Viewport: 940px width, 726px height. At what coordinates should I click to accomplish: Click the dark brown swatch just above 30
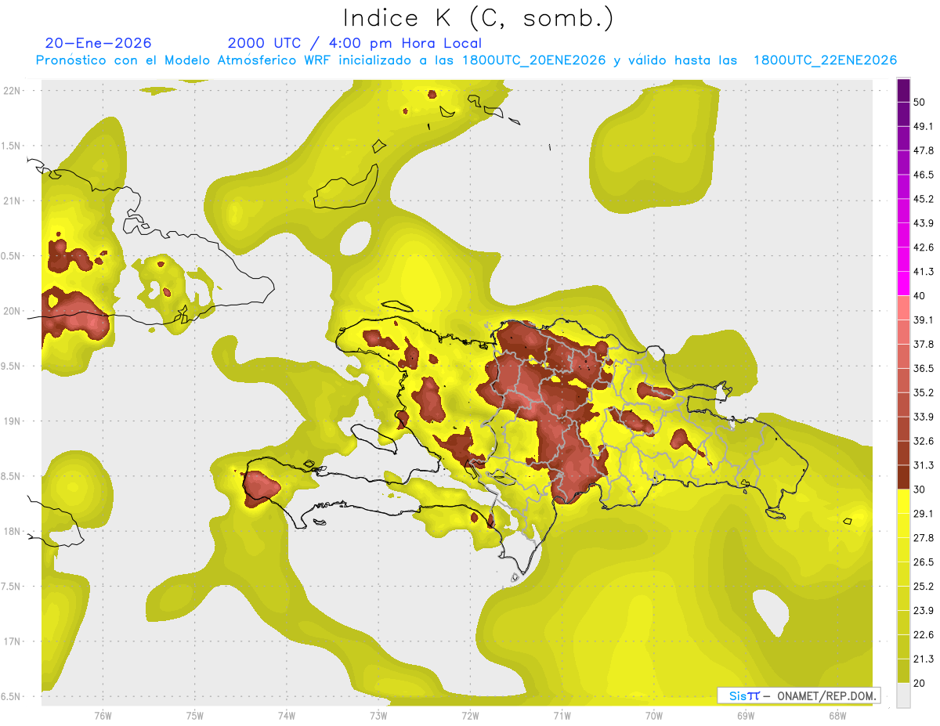(x=903, y=477)
